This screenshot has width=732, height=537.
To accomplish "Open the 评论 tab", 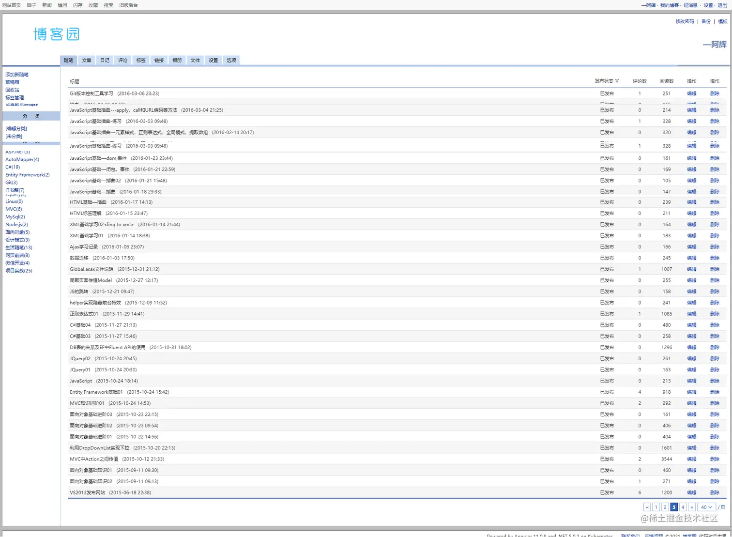I will (x=123, y=61).
